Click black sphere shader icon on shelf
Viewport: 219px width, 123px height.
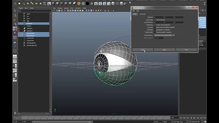pos(88,3)
